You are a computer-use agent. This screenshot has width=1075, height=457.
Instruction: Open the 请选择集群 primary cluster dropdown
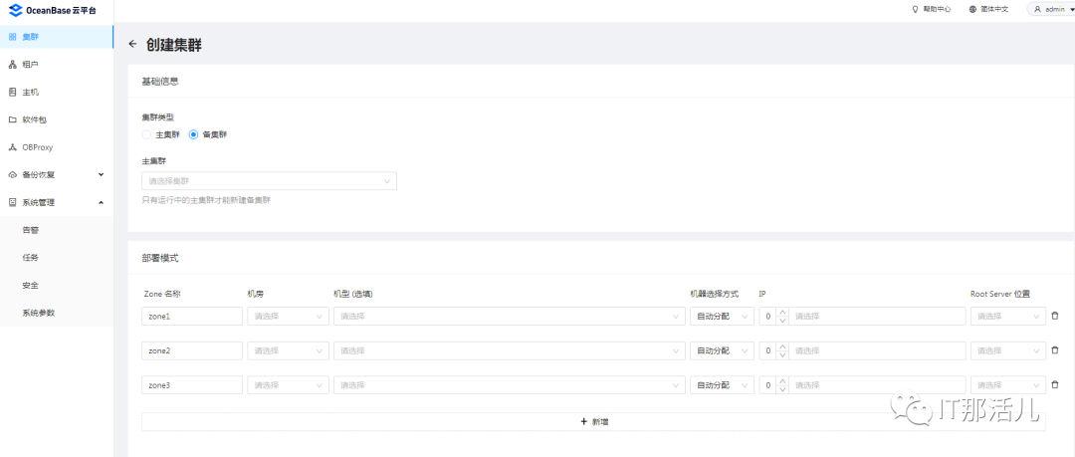[x=269, y=181]
